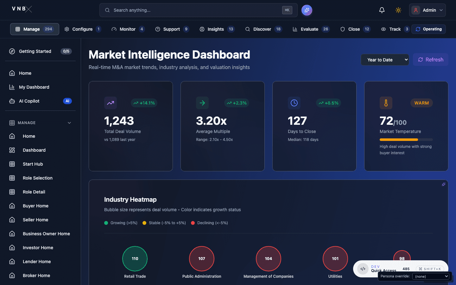Select the VNB logo in the top bar
Image resolution: width=456 pixels, height=285 pixels.
[21, 9]
